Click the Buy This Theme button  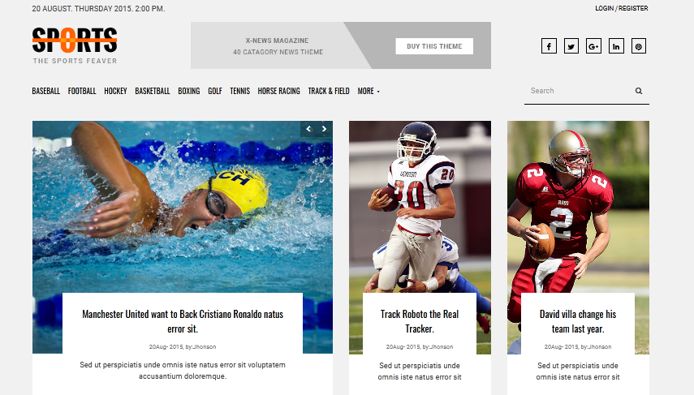tap(434, 46)
